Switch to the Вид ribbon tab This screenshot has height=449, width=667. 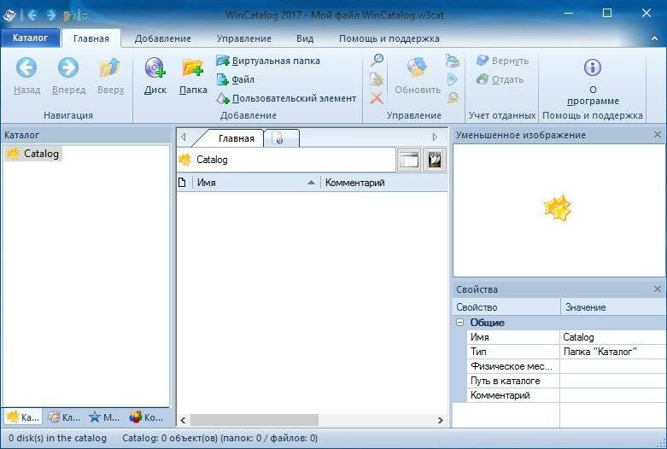pyautogui.click(x=305, y=38)
